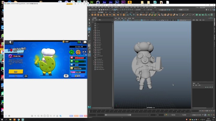216x121 pixels.
Task: Open the viewport panel View menu
Action: [116, 19]
